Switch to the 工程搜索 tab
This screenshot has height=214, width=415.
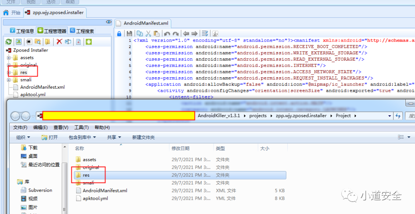[82, 31]
